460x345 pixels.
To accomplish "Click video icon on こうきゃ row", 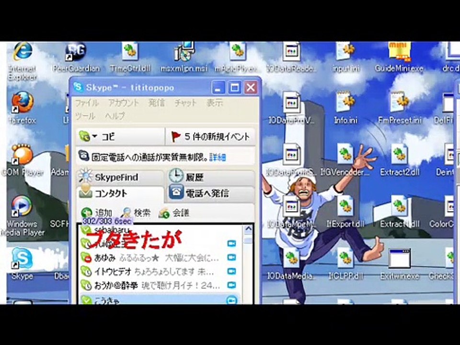I will click(231, 300).
